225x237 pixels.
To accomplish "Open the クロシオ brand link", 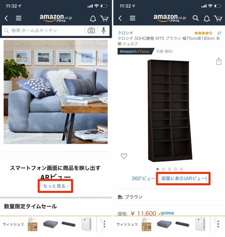I will (125, 33).
